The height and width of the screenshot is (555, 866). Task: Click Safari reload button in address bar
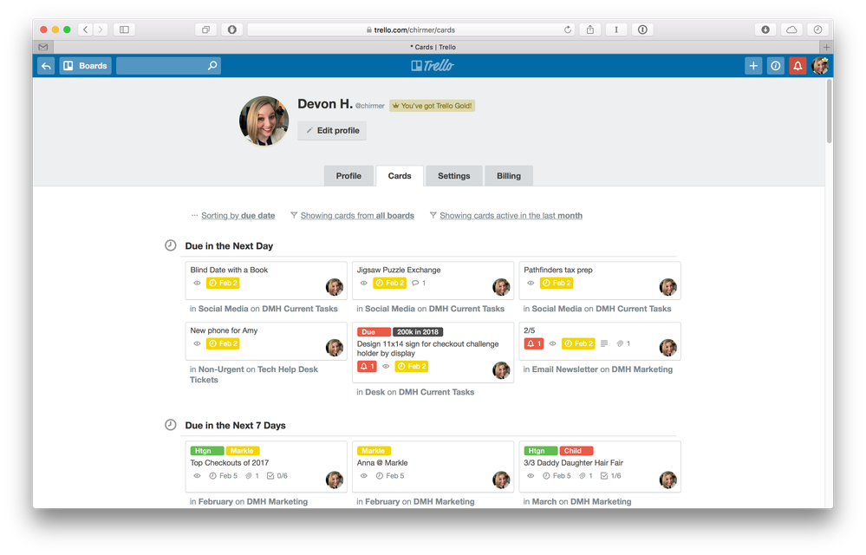point(567,29)
